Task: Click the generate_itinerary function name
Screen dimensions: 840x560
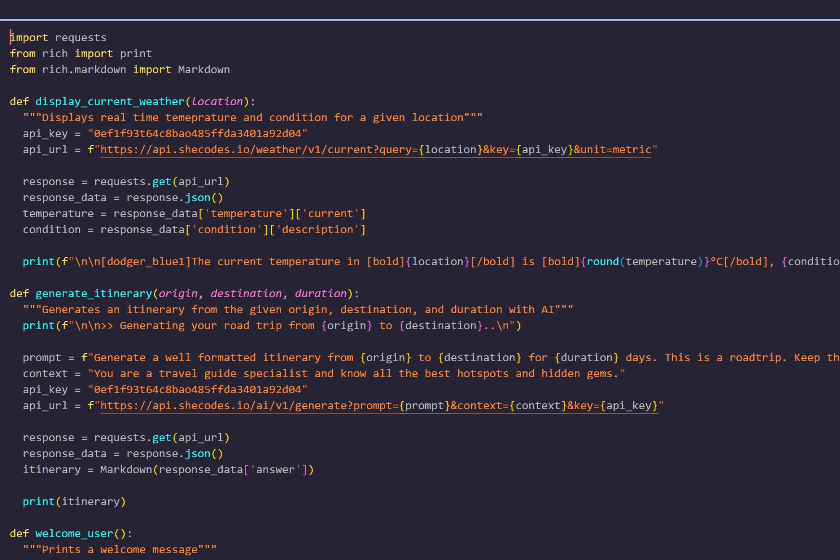Action: pyautogui.click(x=93, y=294)
